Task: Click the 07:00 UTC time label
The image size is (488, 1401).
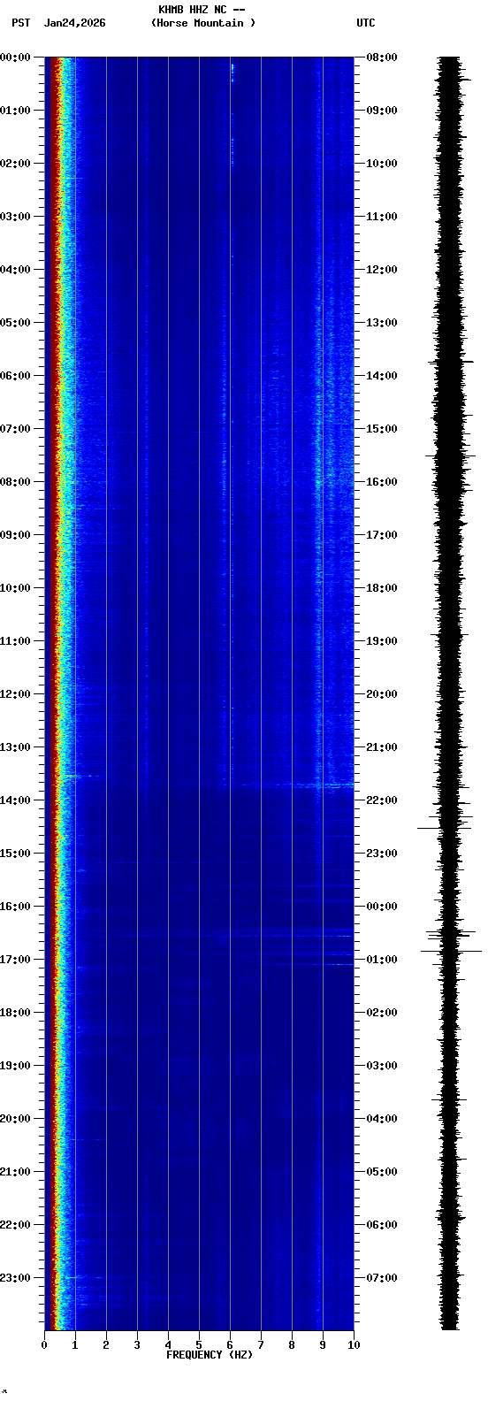Action: [381, 1278]
